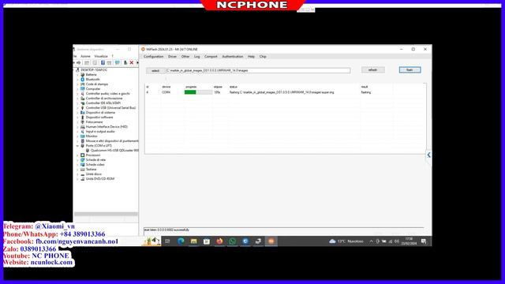
Task: Open the Other menu in MiFlash
Action: point(185,56)
